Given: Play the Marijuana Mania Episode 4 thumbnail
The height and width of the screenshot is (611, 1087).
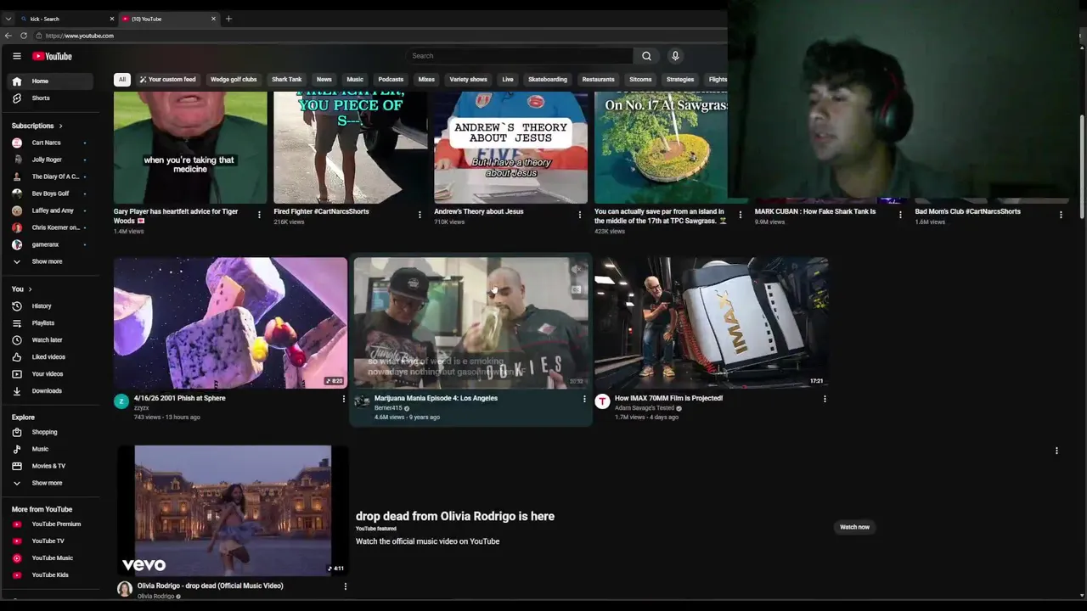Looking at the screenshot, I should [470, 322].
